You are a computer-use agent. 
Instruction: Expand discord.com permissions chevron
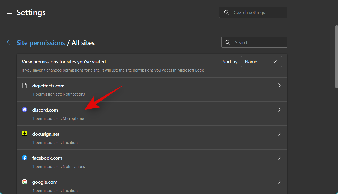click(279, 110)
